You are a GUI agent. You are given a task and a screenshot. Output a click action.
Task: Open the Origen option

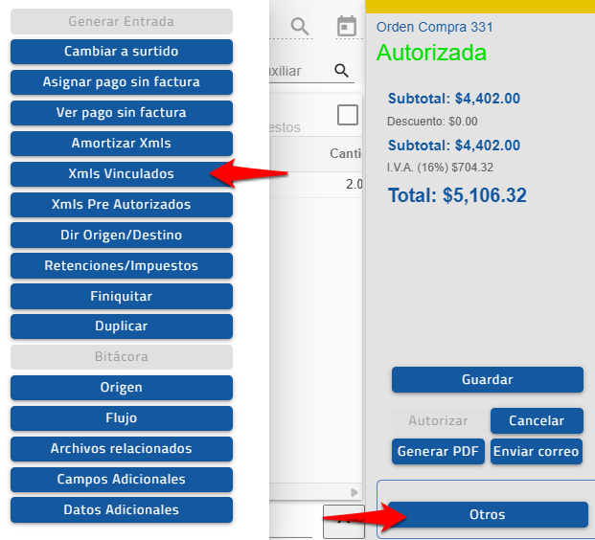pyautogui.click(x=122, y=388)
